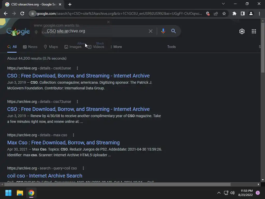Switch to Videos results tab
Screen dimensions: 265x199
tap(96, 47)
